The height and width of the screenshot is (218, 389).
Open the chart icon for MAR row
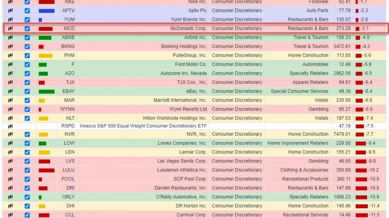tap(10, 100)
